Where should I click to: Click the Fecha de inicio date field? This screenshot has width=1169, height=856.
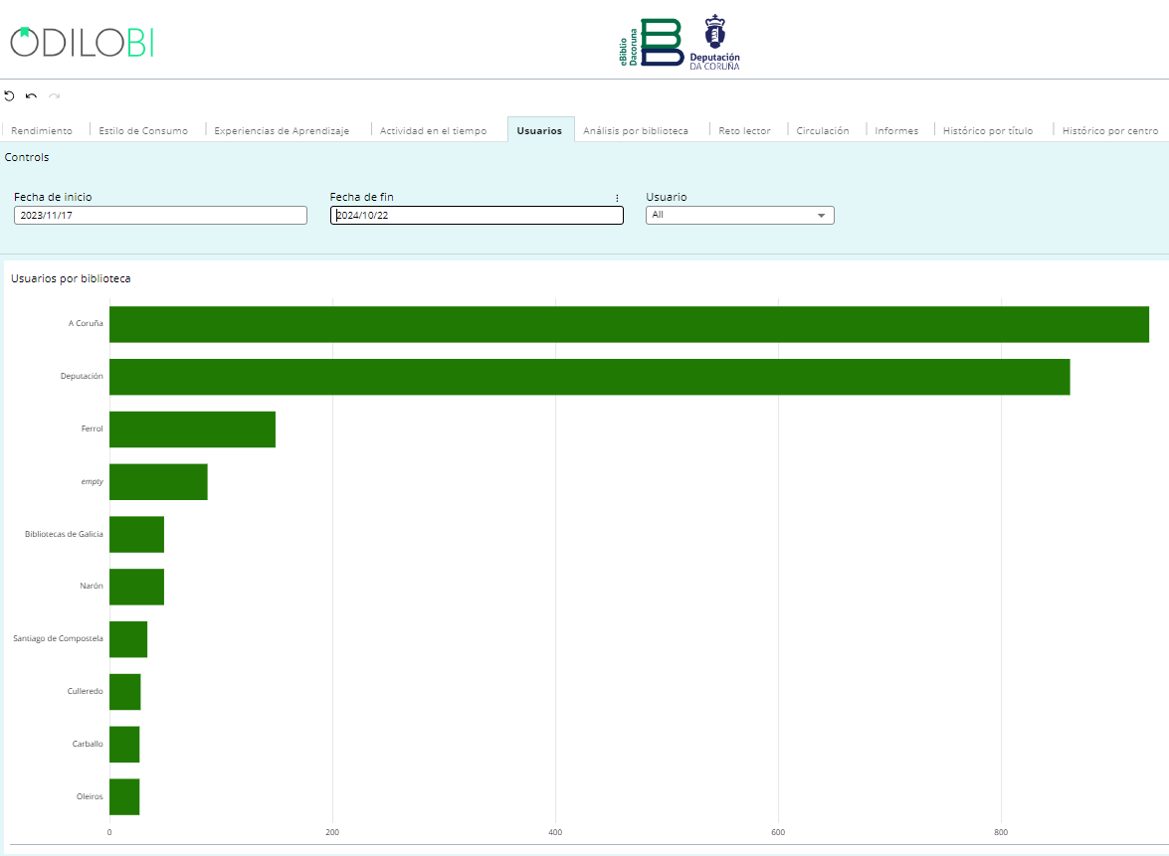point(160,216)
